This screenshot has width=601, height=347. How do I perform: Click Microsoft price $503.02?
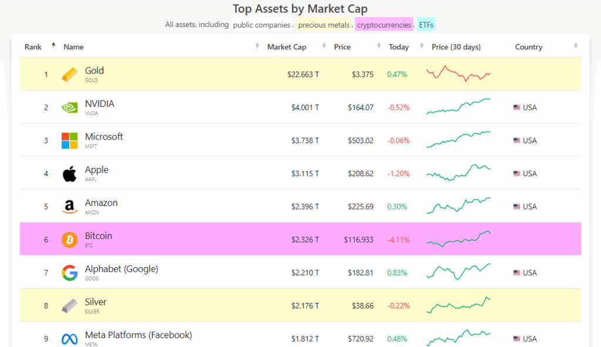click(361, 140)
